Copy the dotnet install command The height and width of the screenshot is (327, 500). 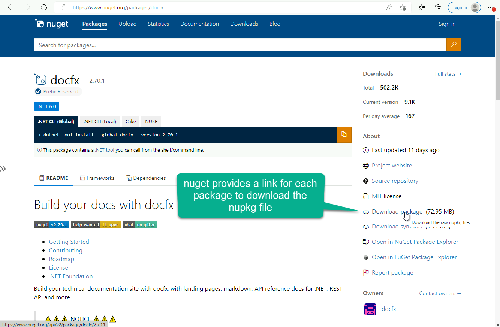click(344, 134)
